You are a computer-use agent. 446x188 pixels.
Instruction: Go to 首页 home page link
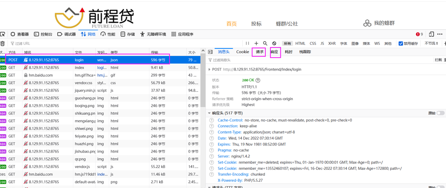(x=232, y=23)
